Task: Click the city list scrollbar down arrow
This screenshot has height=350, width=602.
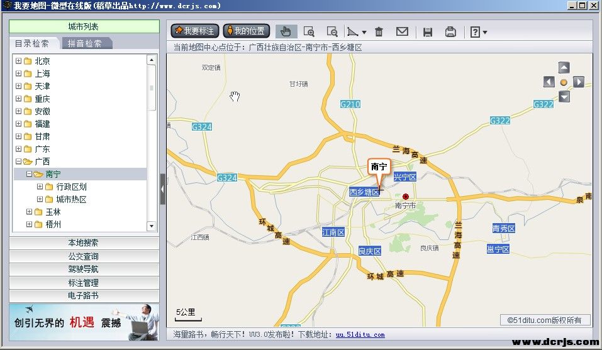Action: coord(152,225)
